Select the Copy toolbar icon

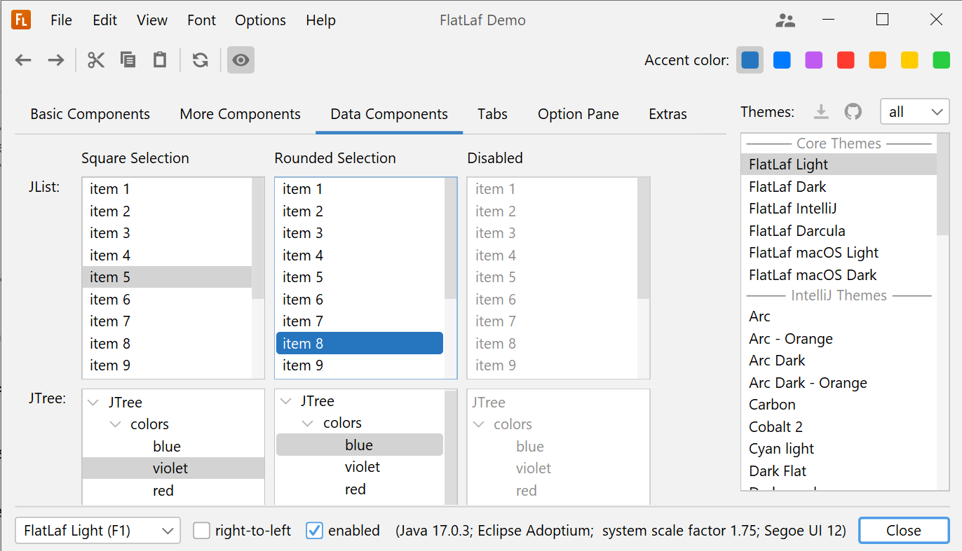(x=128, y=60)
